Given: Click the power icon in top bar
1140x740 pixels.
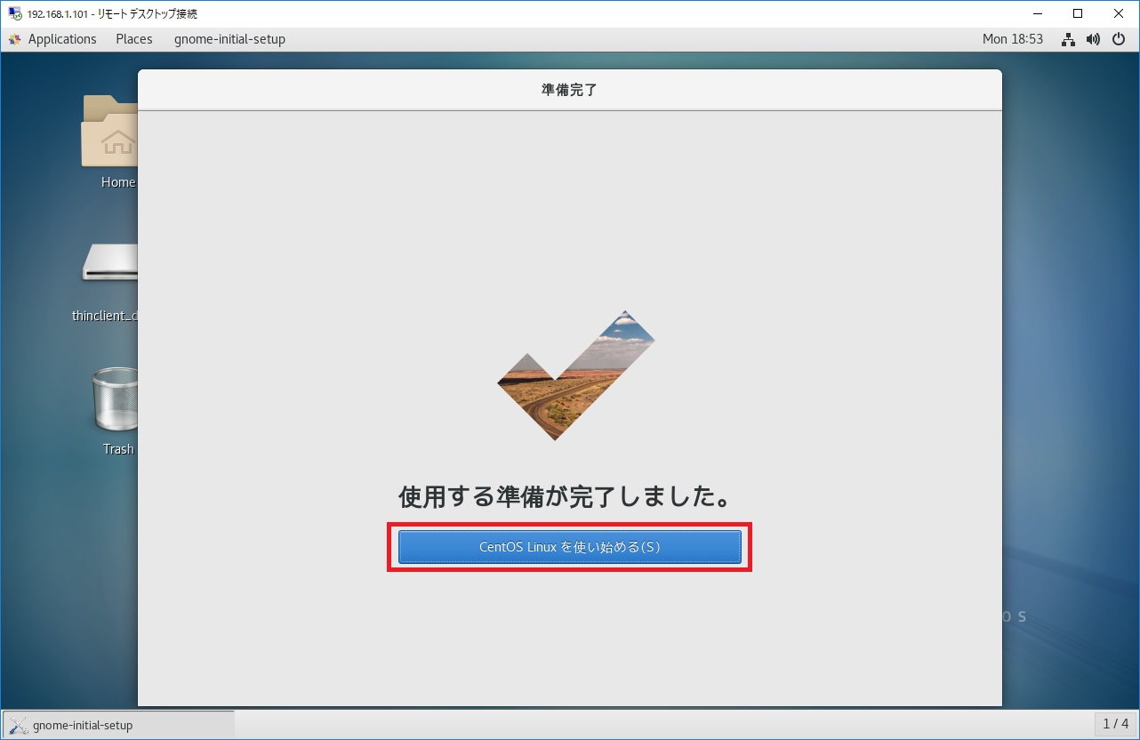Looking at the screenshot, I should (x=1117, y=39).
